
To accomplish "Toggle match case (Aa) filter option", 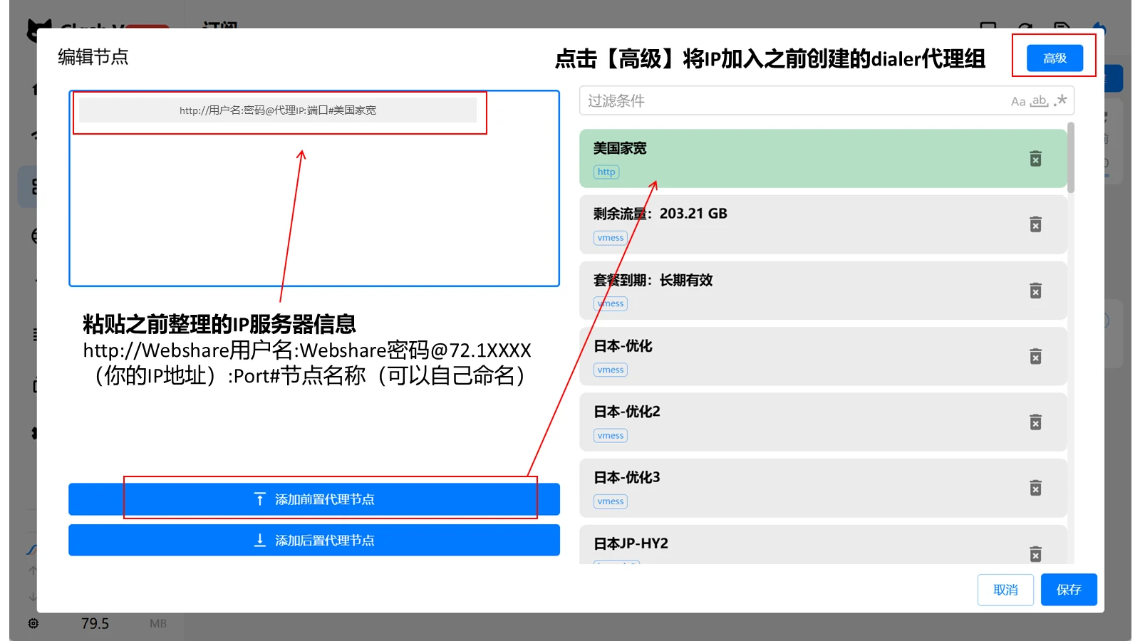I will pyautogui.click(x=1018, y=101).
